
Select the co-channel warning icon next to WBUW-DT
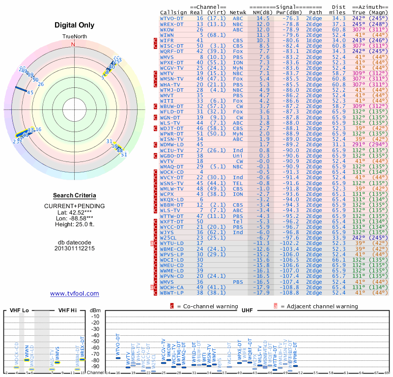coord(156,106)
